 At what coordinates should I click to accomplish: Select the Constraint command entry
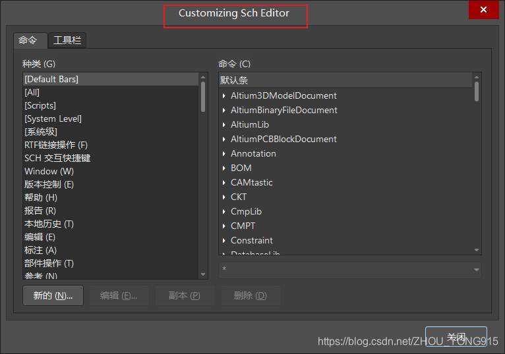point(252,241)
